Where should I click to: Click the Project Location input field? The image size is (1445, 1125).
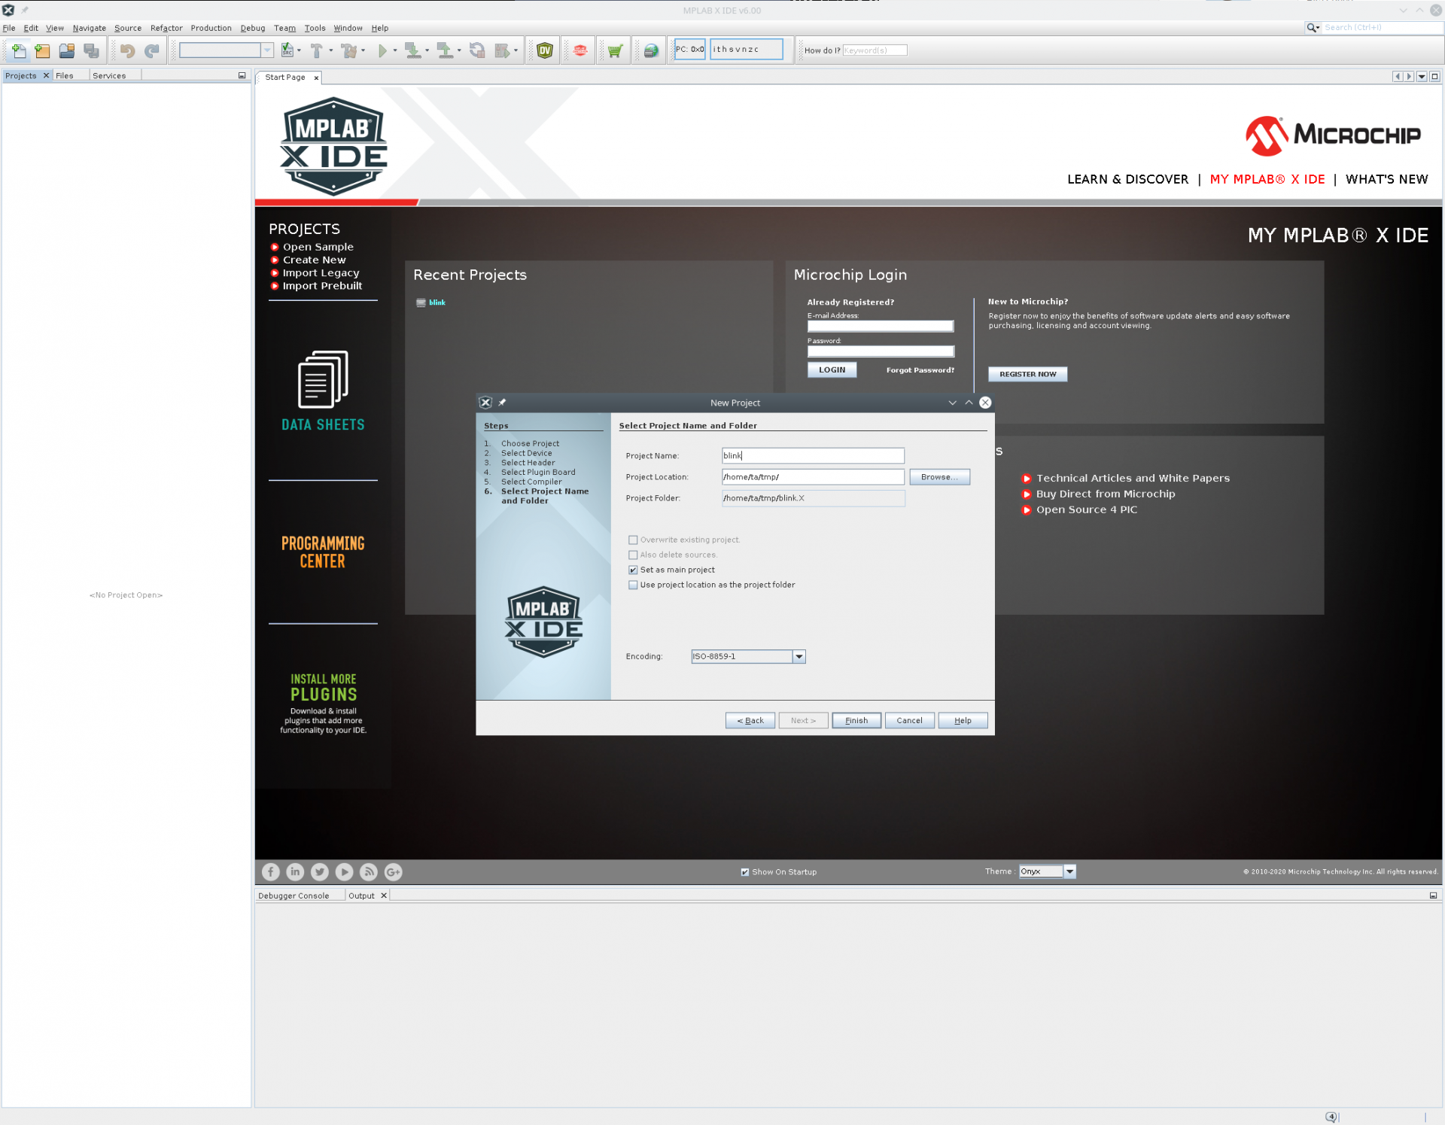click(813, 477)
